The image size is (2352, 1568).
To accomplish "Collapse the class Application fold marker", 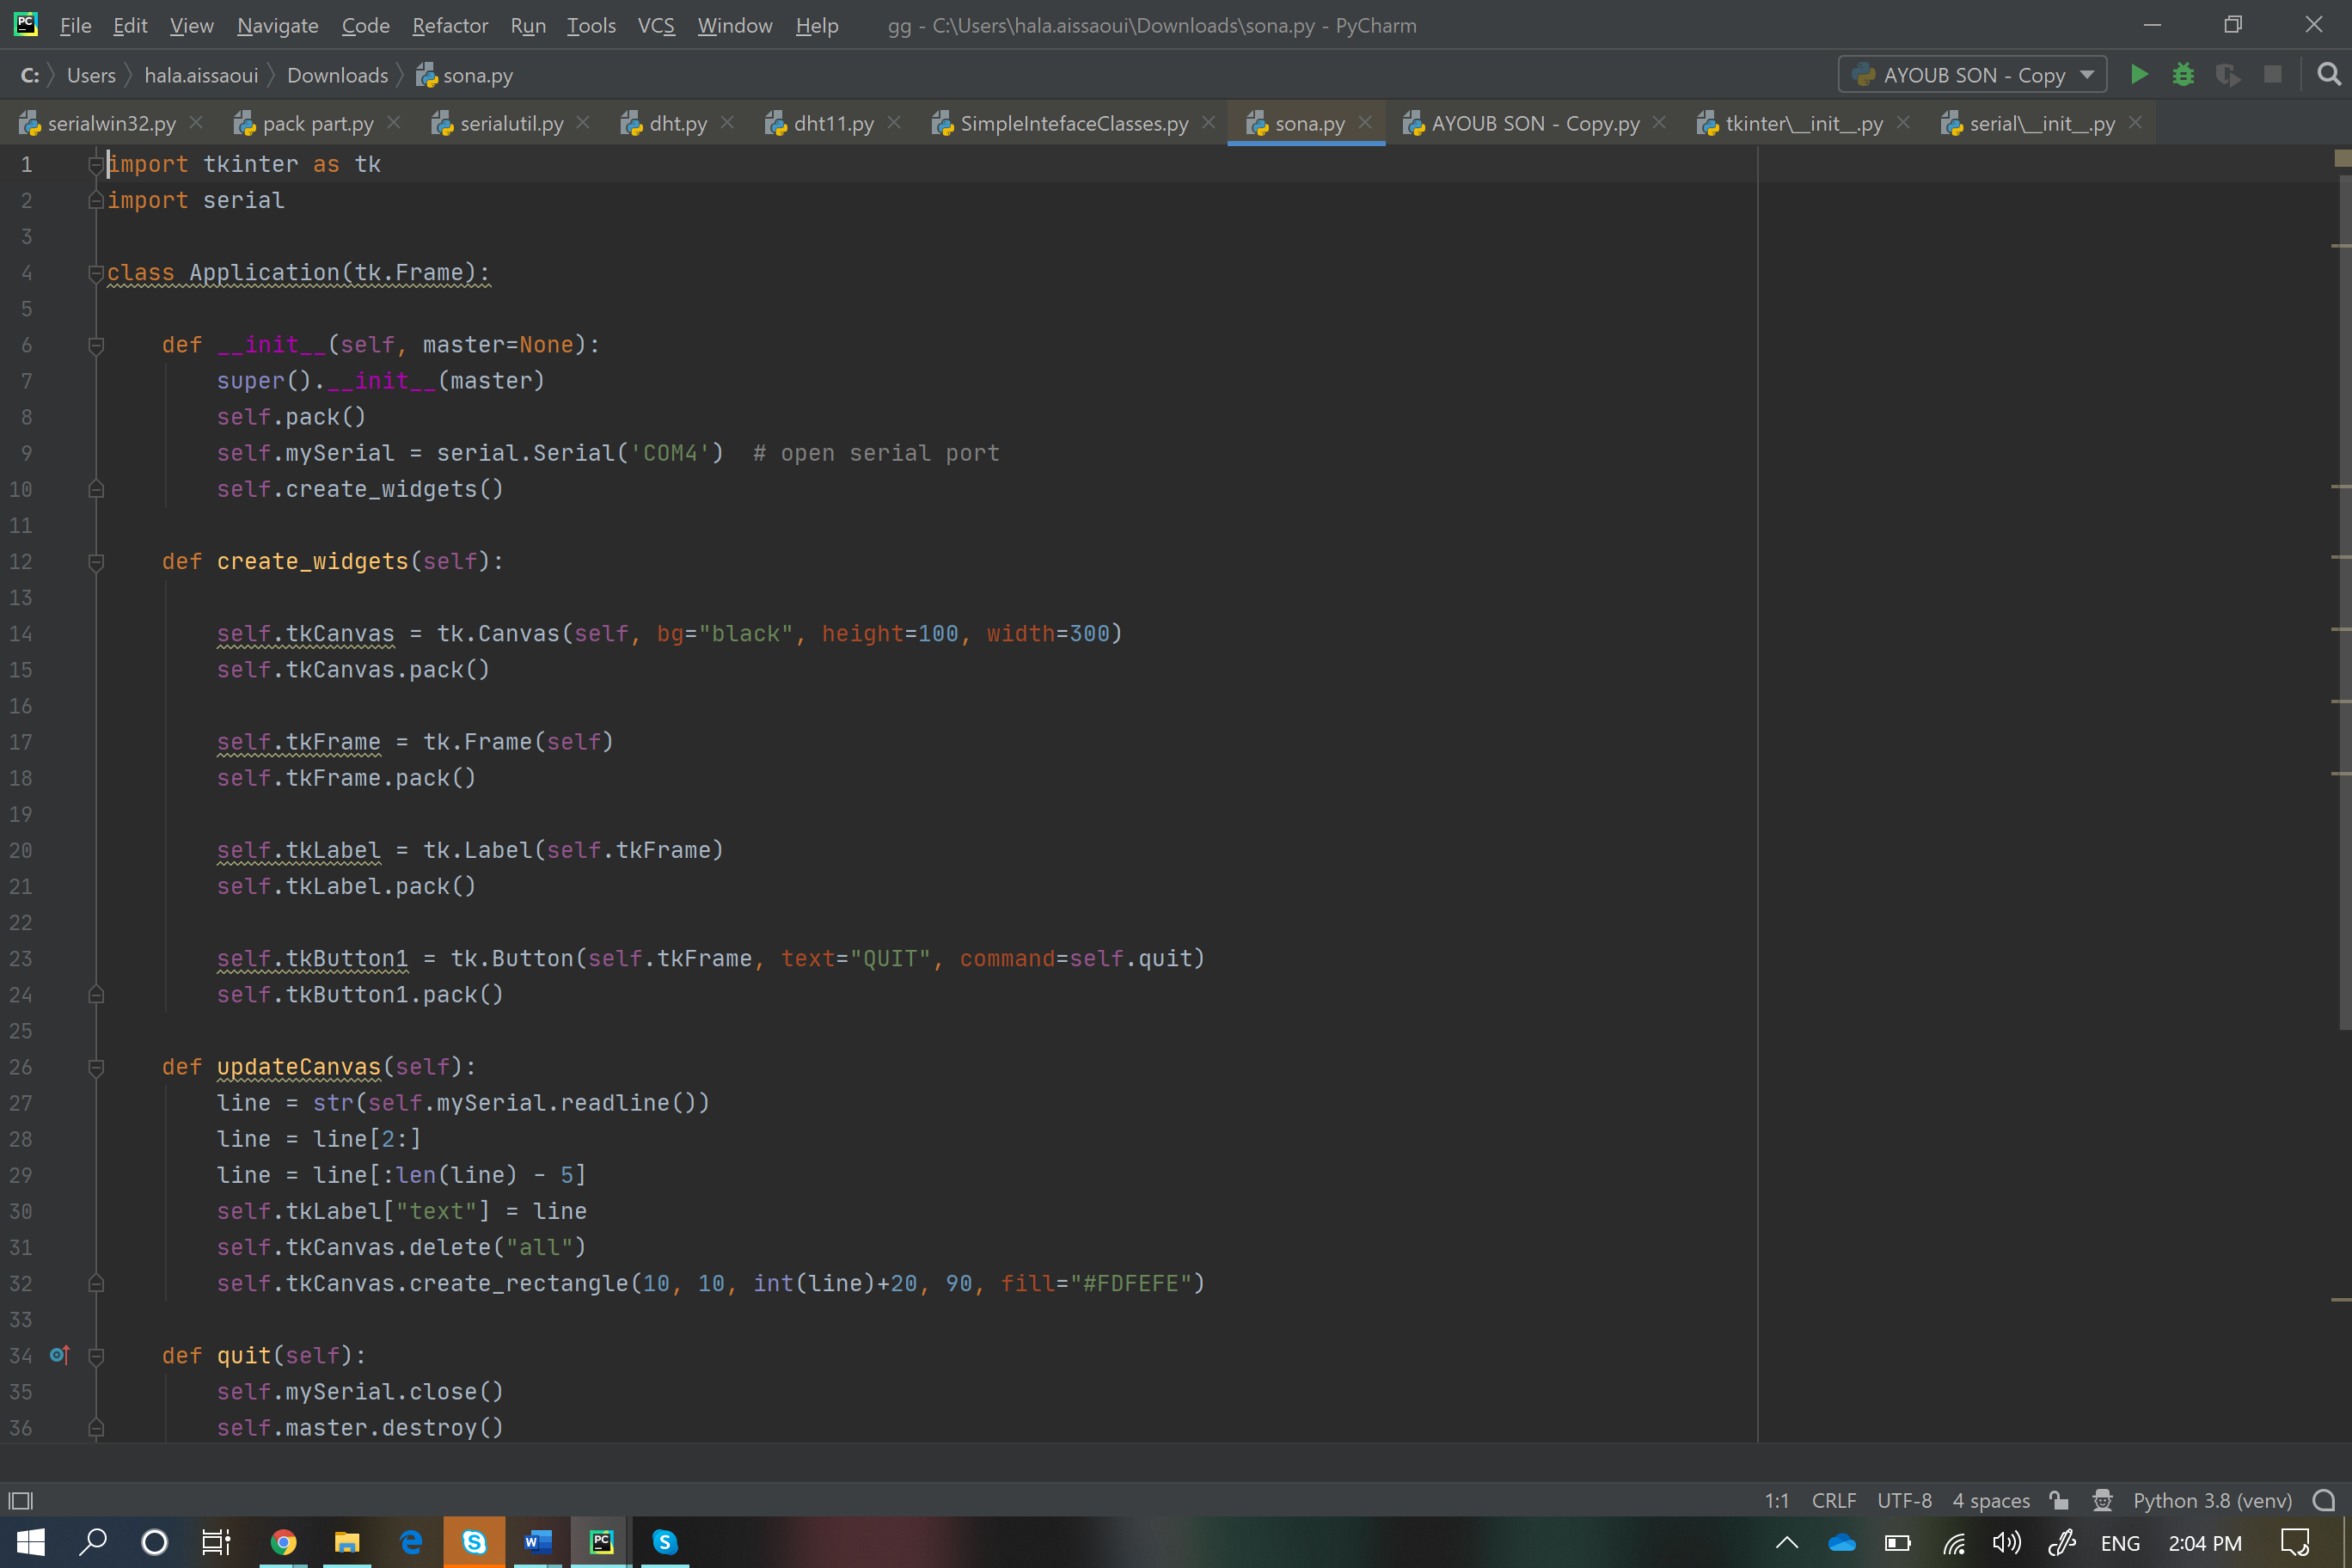I will point(96,272).
